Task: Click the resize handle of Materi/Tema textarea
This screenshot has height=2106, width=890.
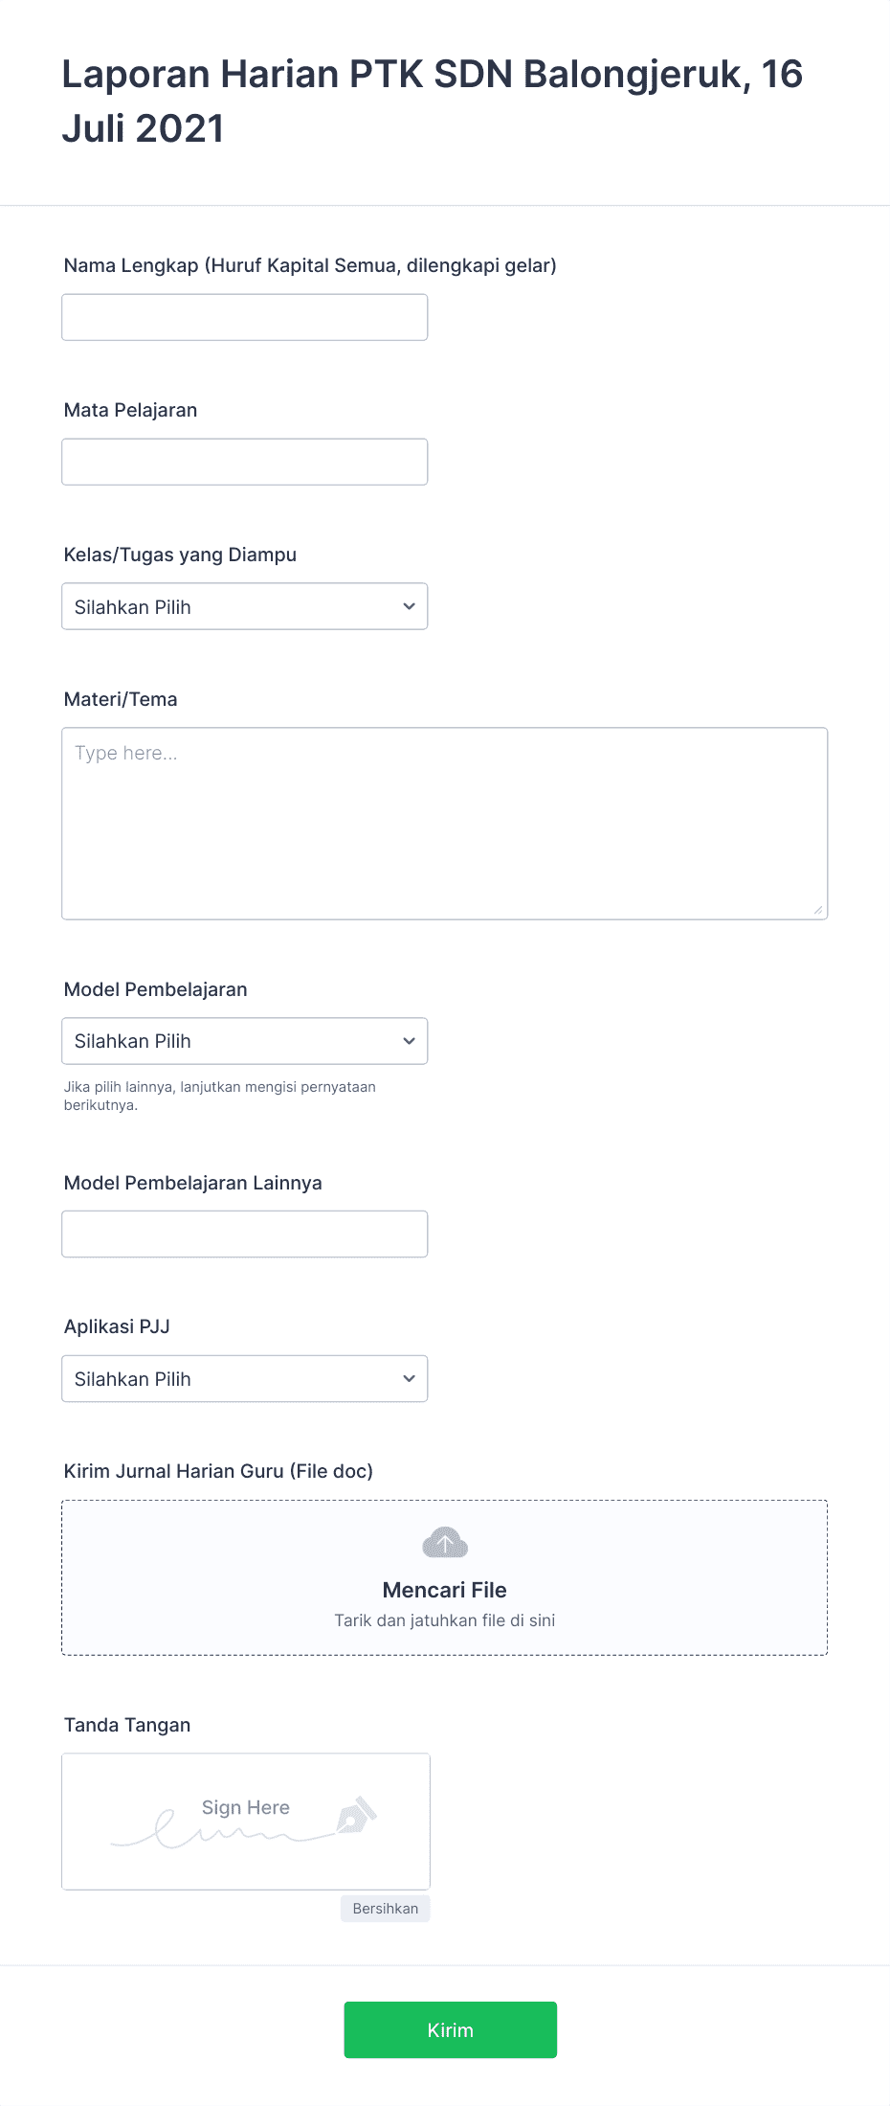Action: [818, 910]
